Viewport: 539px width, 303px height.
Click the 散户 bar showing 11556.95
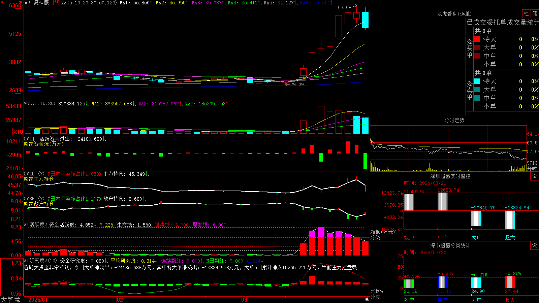pos(409,202)
